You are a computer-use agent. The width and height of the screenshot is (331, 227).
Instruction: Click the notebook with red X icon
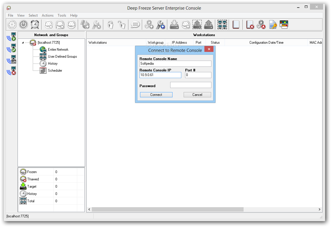[250, 24]
